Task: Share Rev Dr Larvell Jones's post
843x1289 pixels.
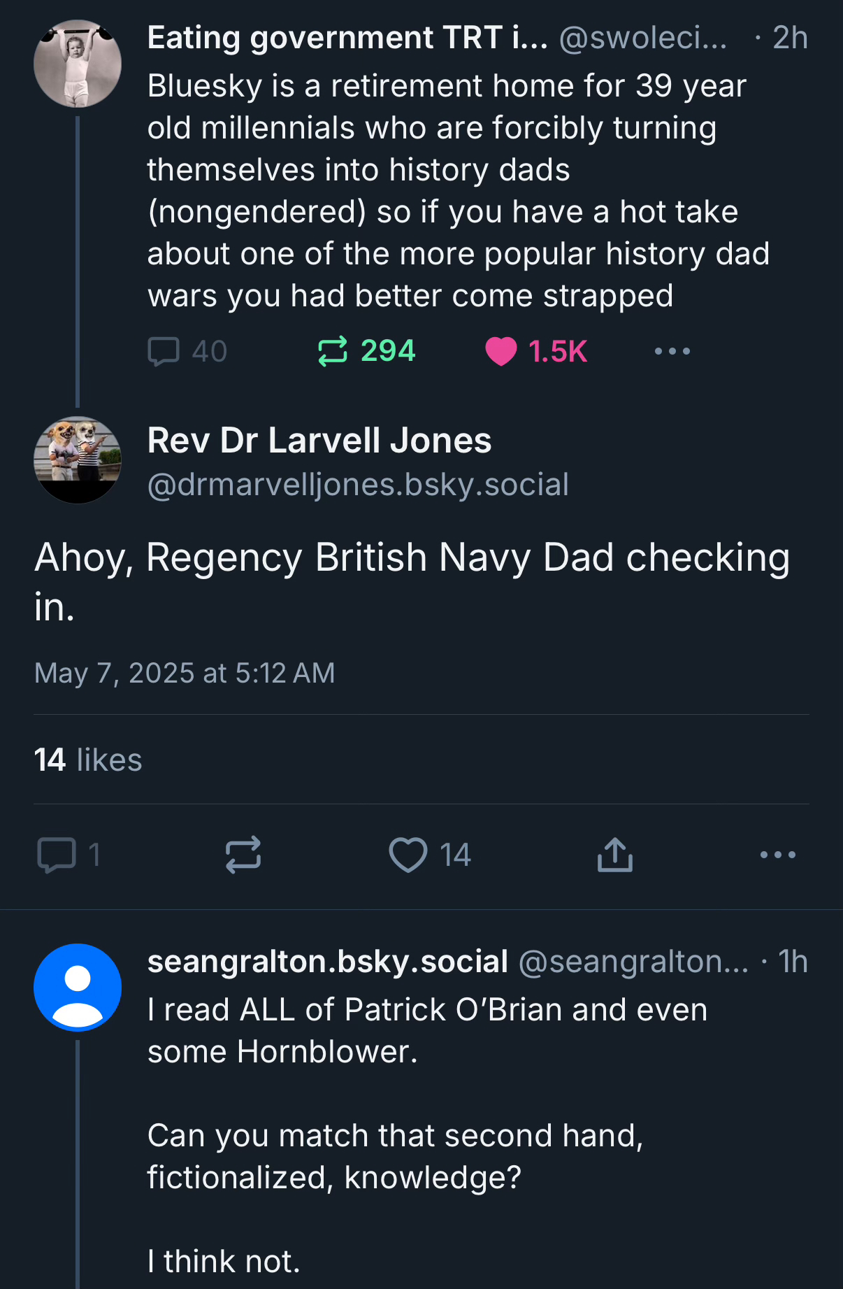Action: [x=615, y=855]
